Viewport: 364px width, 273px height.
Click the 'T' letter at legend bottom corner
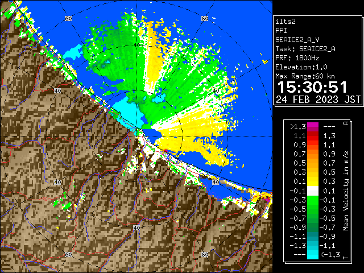point(346,258)
